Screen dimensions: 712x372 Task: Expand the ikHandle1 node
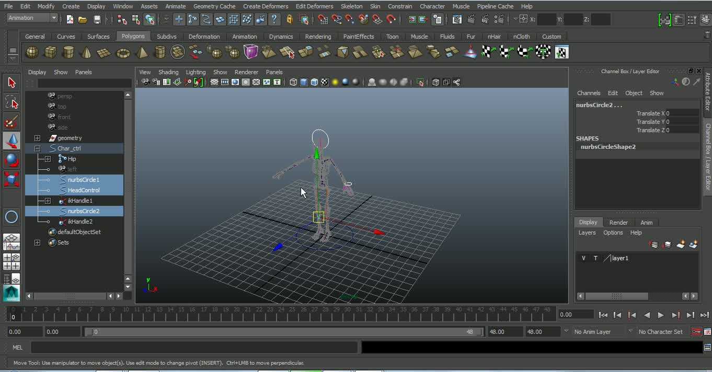click(48, 201)
